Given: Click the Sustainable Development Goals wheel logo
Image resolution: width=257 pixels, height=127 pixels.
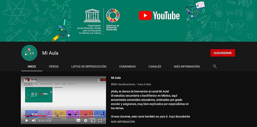Looking at the screenshot, I should (113, 16).
